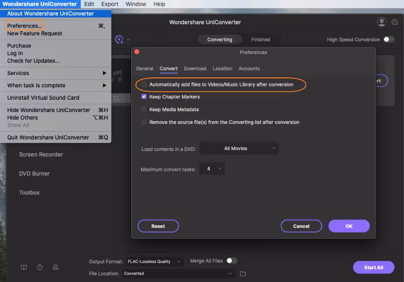Confirm preferences with OK button

click(x=349, y=226)
